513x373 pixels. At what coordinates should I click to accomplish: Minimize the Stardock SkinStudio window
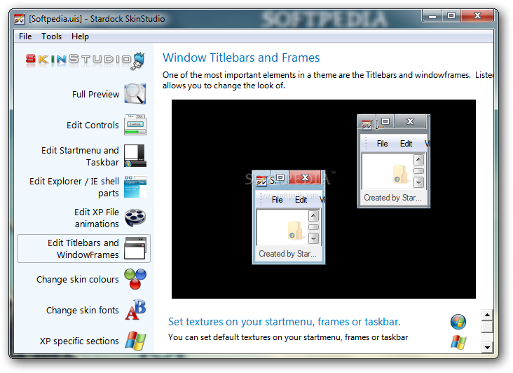[x=432, y=16]
